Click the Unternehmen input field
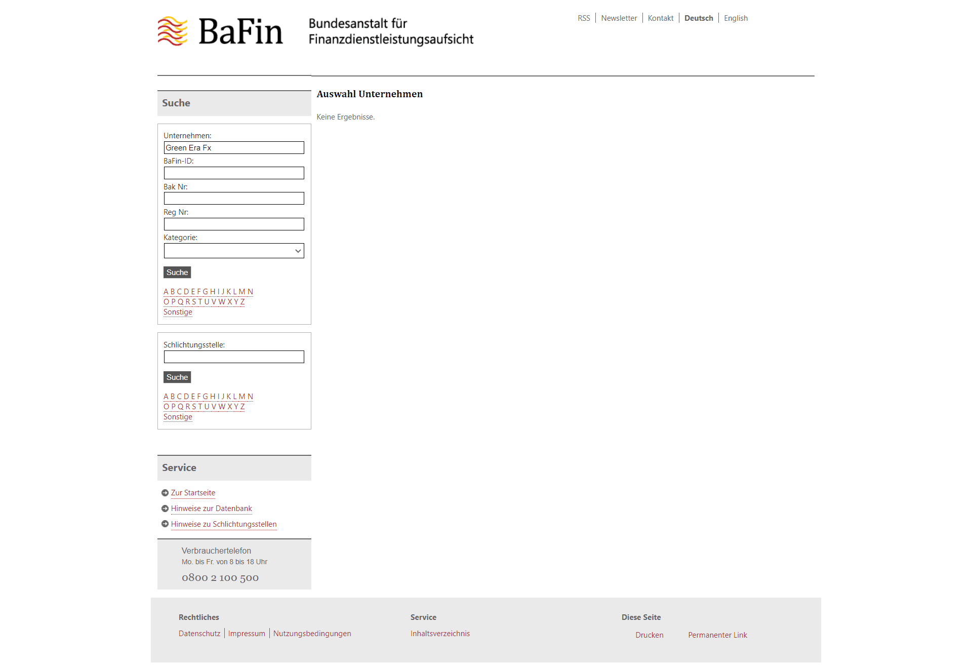The width and height of the screenshot is (972, 665). [x=233, y=147]
